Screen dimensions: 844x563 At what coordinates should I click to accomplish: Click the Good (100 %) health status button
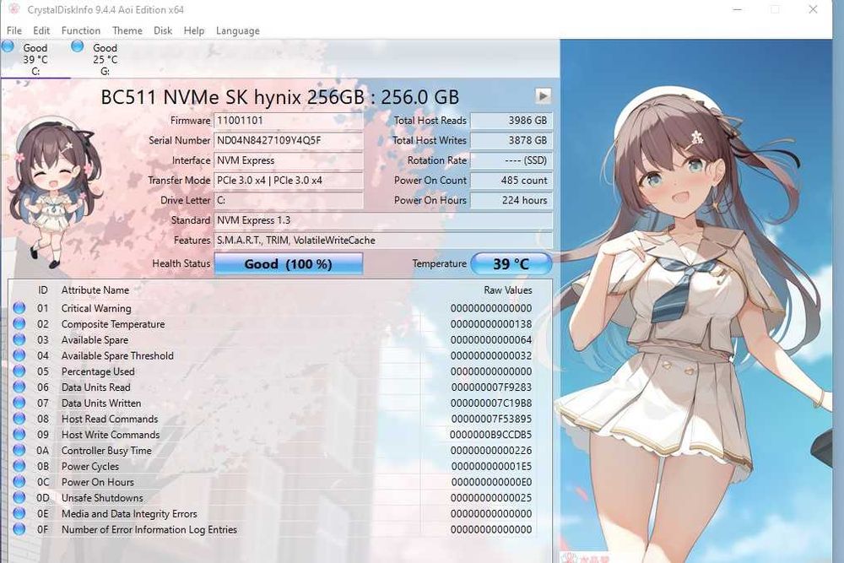point(289,263)
